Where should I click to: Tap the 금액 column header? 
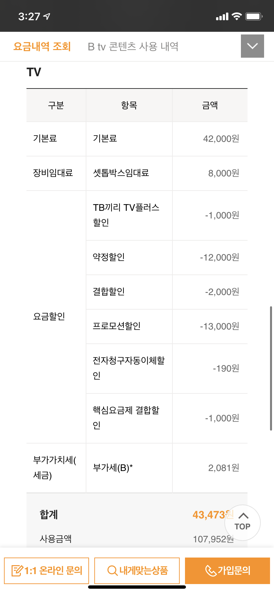point(210,105)
